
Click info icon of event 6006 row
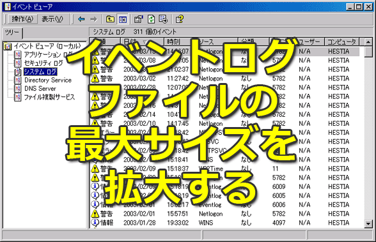click(x=95, y=204)
